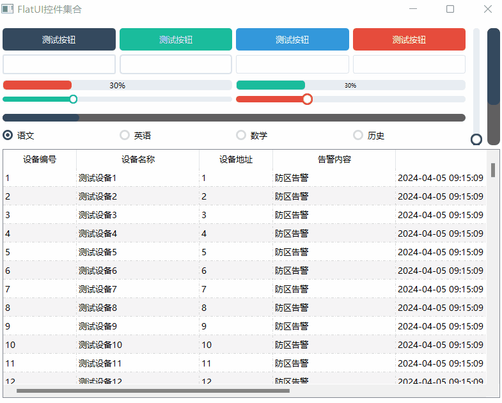This screenshot has height=403, width=502.
Task: Select cell 测试设备10
Action: point(137,345)
